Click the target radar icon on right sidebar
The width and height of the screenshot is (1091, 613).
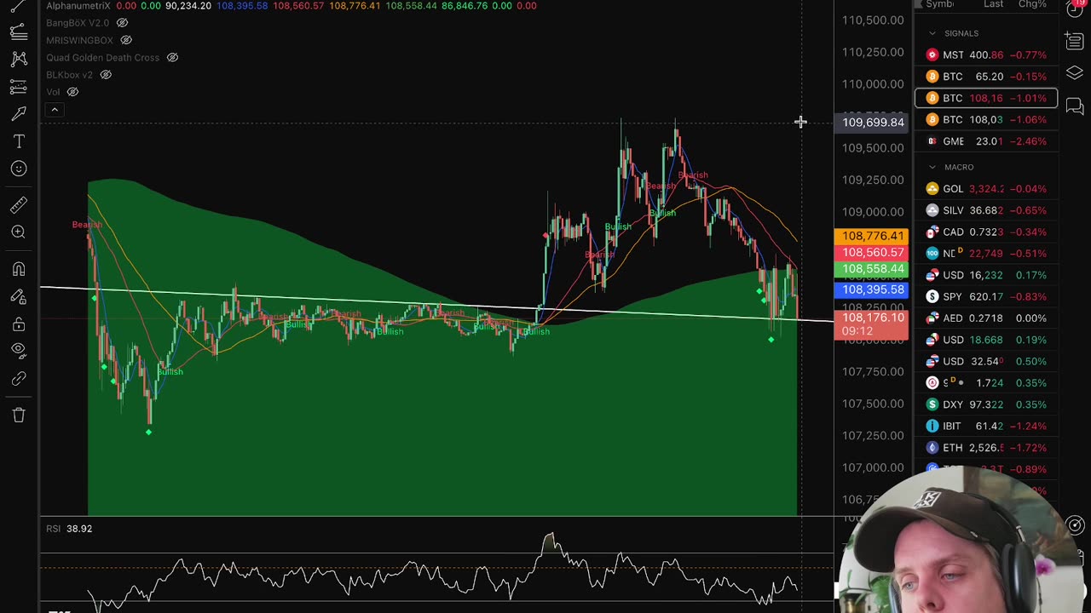(x=1076, y=525)
